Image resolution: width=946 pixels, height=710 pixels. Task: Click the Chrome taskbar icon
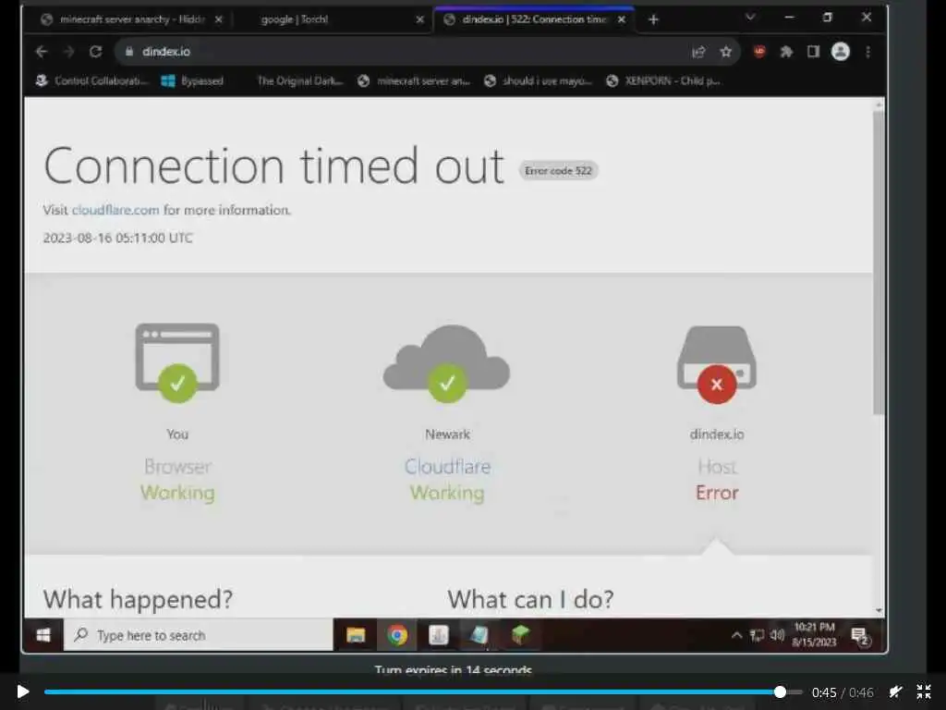397,635
